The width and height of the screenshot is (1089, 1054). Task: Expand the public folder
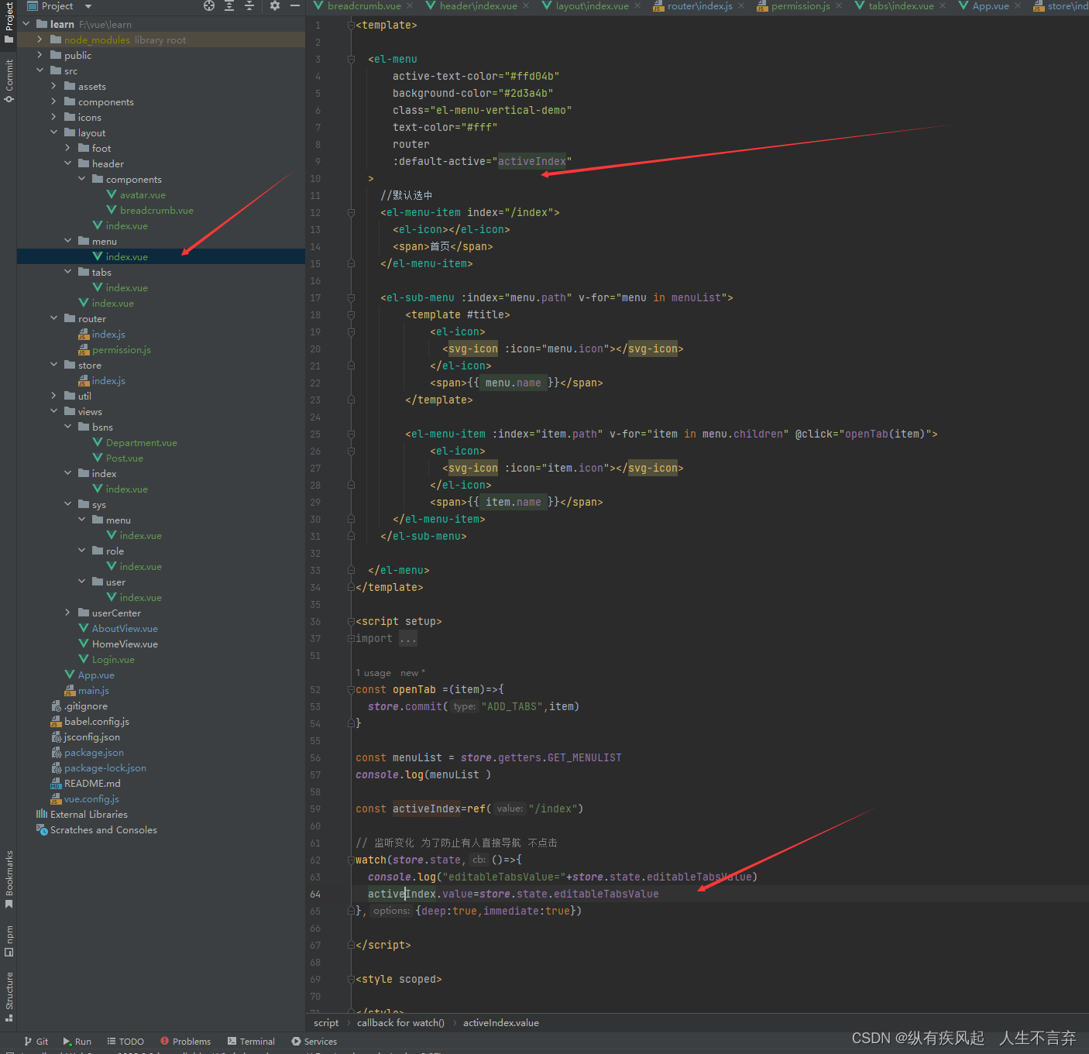point(40,55)
